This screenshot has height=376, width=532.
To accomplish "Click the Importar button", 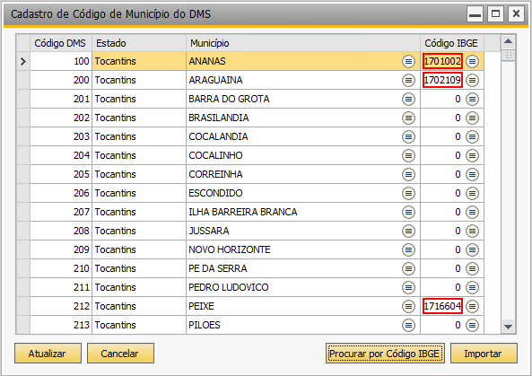I will point(484,354).
